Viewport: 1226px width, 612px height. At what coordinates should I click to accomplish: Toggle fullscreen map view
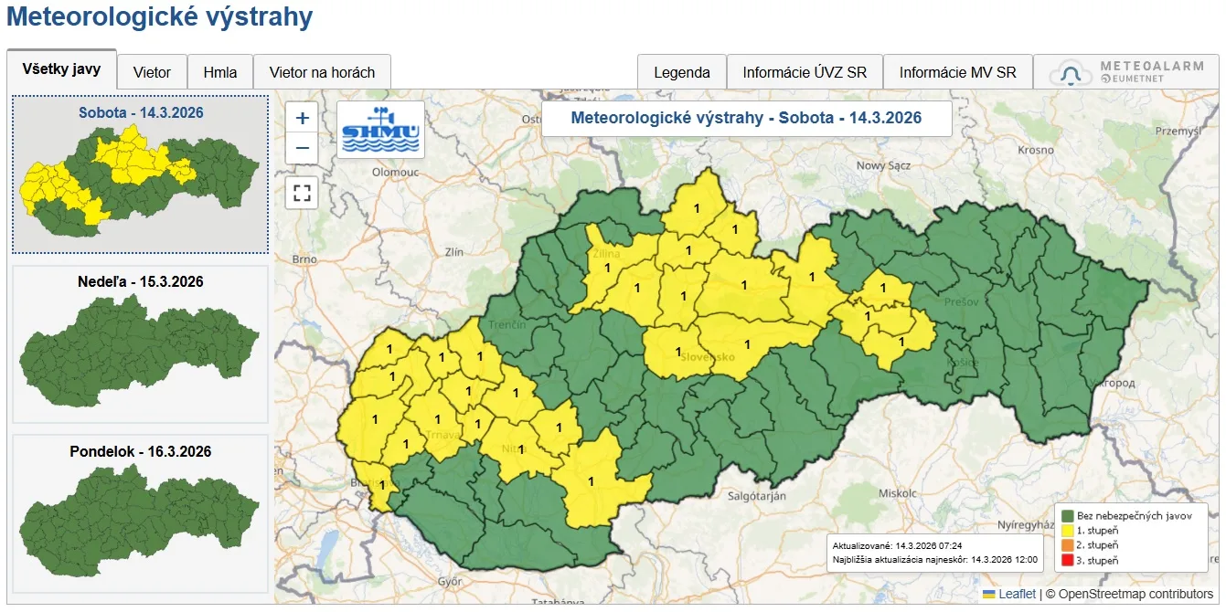302,193
